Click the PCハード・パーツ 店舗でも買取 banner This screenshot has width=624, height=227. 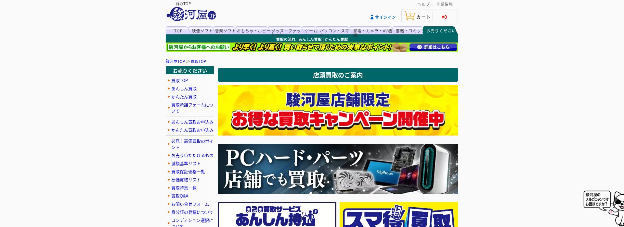(x=338, y=169)
